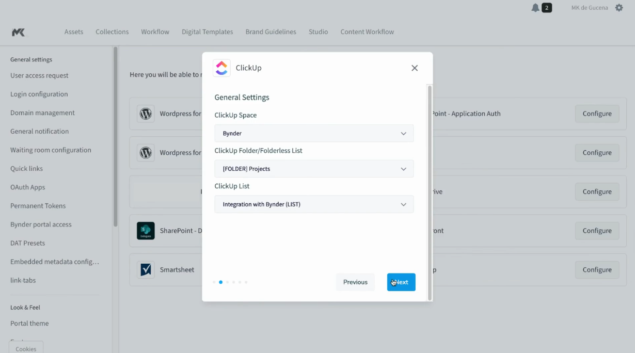Open OAuth Apps settings
Image resolution: width=635 pixels, height=353 pixels.
[28, 187]
